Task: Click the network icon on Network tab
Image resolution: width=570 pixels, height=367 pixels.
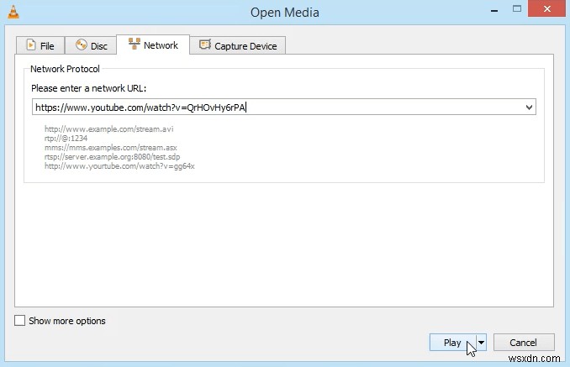Action: click(133, 45)
